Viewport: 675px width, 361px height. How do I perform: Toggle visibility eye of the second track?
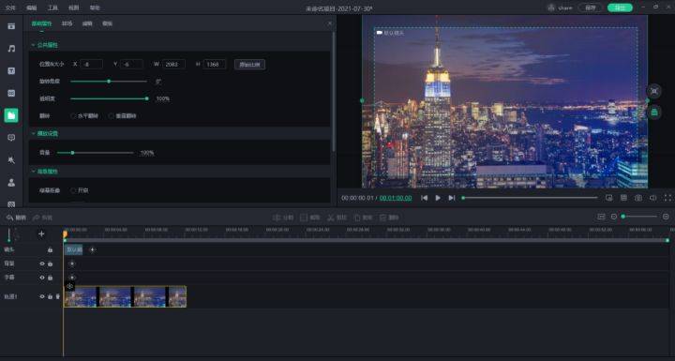[42, 263]
